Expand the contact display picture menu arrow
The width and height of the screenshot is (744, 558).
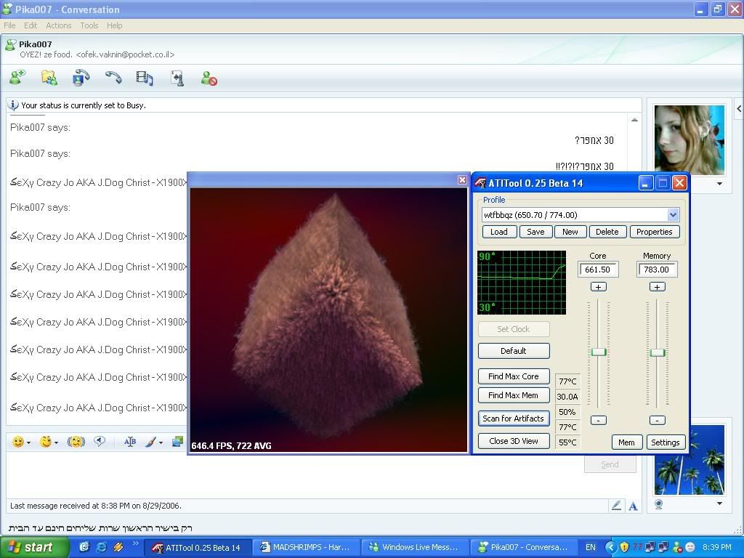720,184
